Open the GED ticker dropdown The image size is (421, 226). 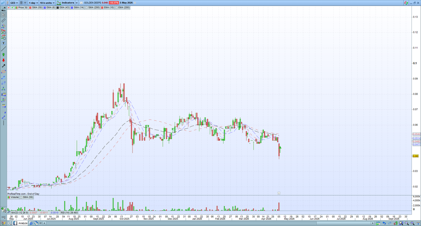point(14,3)
